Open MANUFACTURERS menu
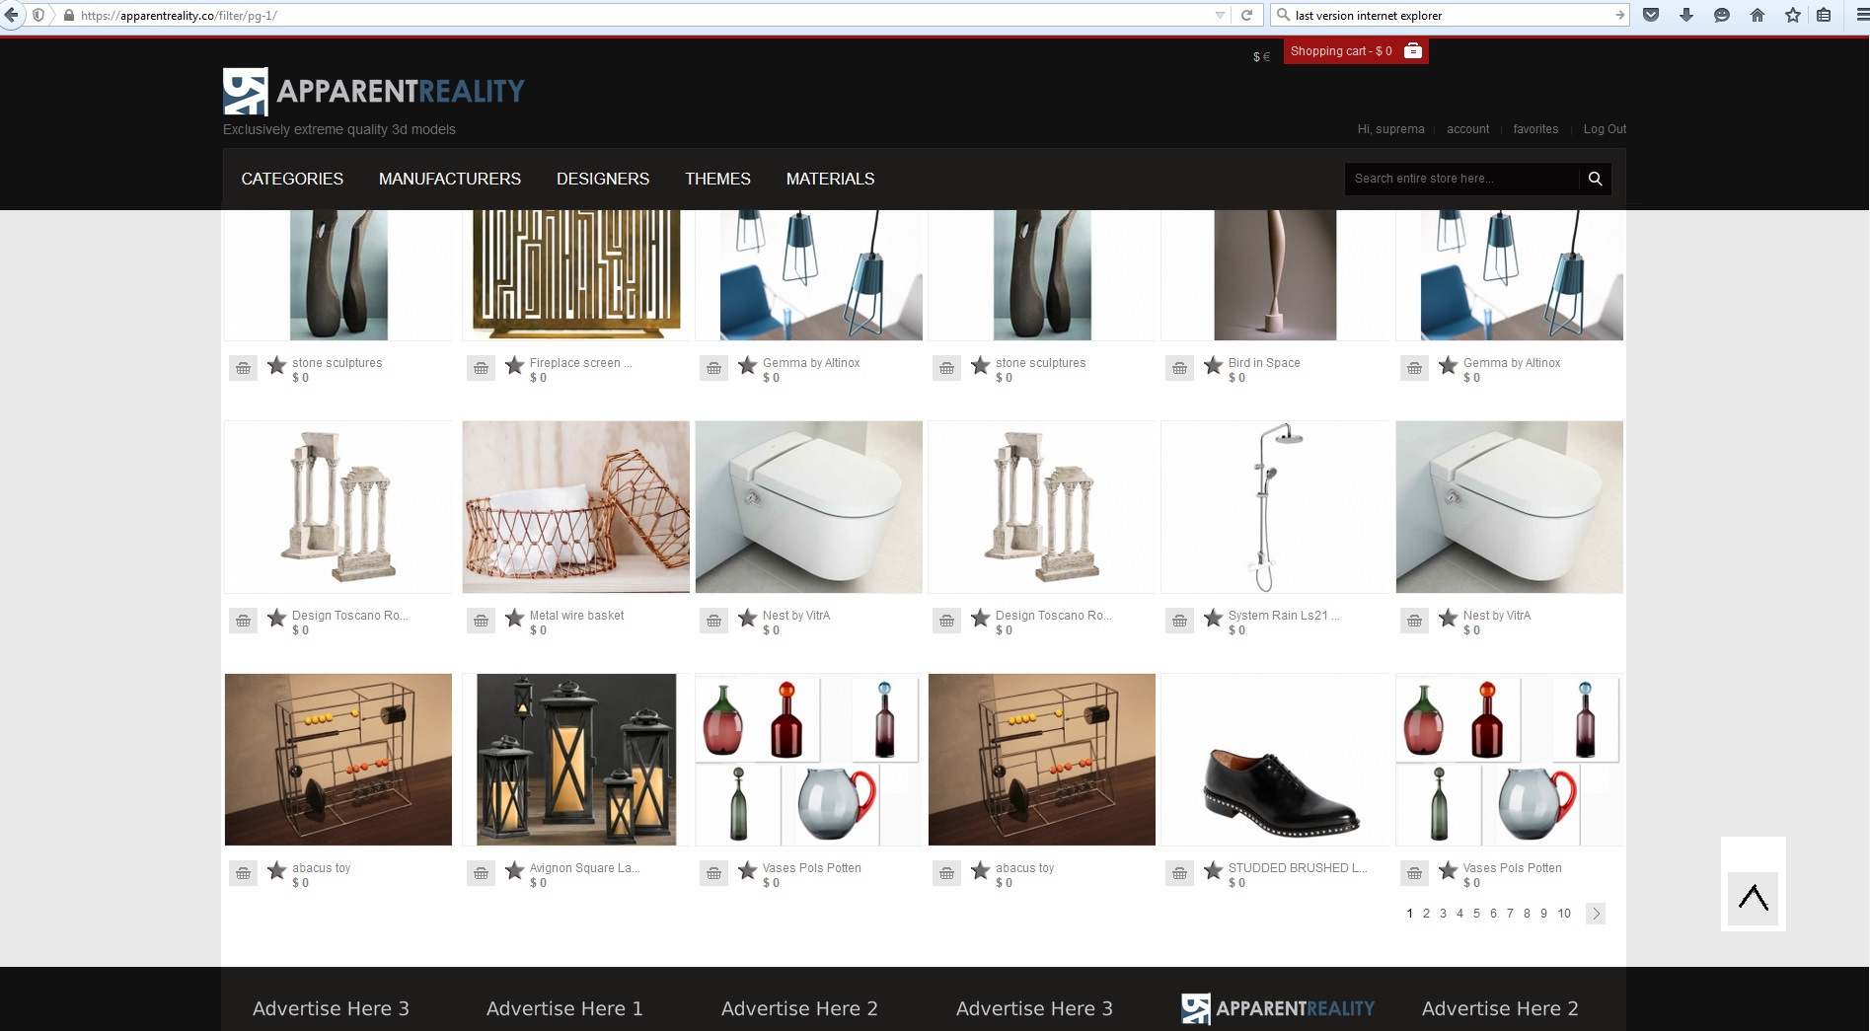This screenshot has width=1870, height=1031. [450, 179]
